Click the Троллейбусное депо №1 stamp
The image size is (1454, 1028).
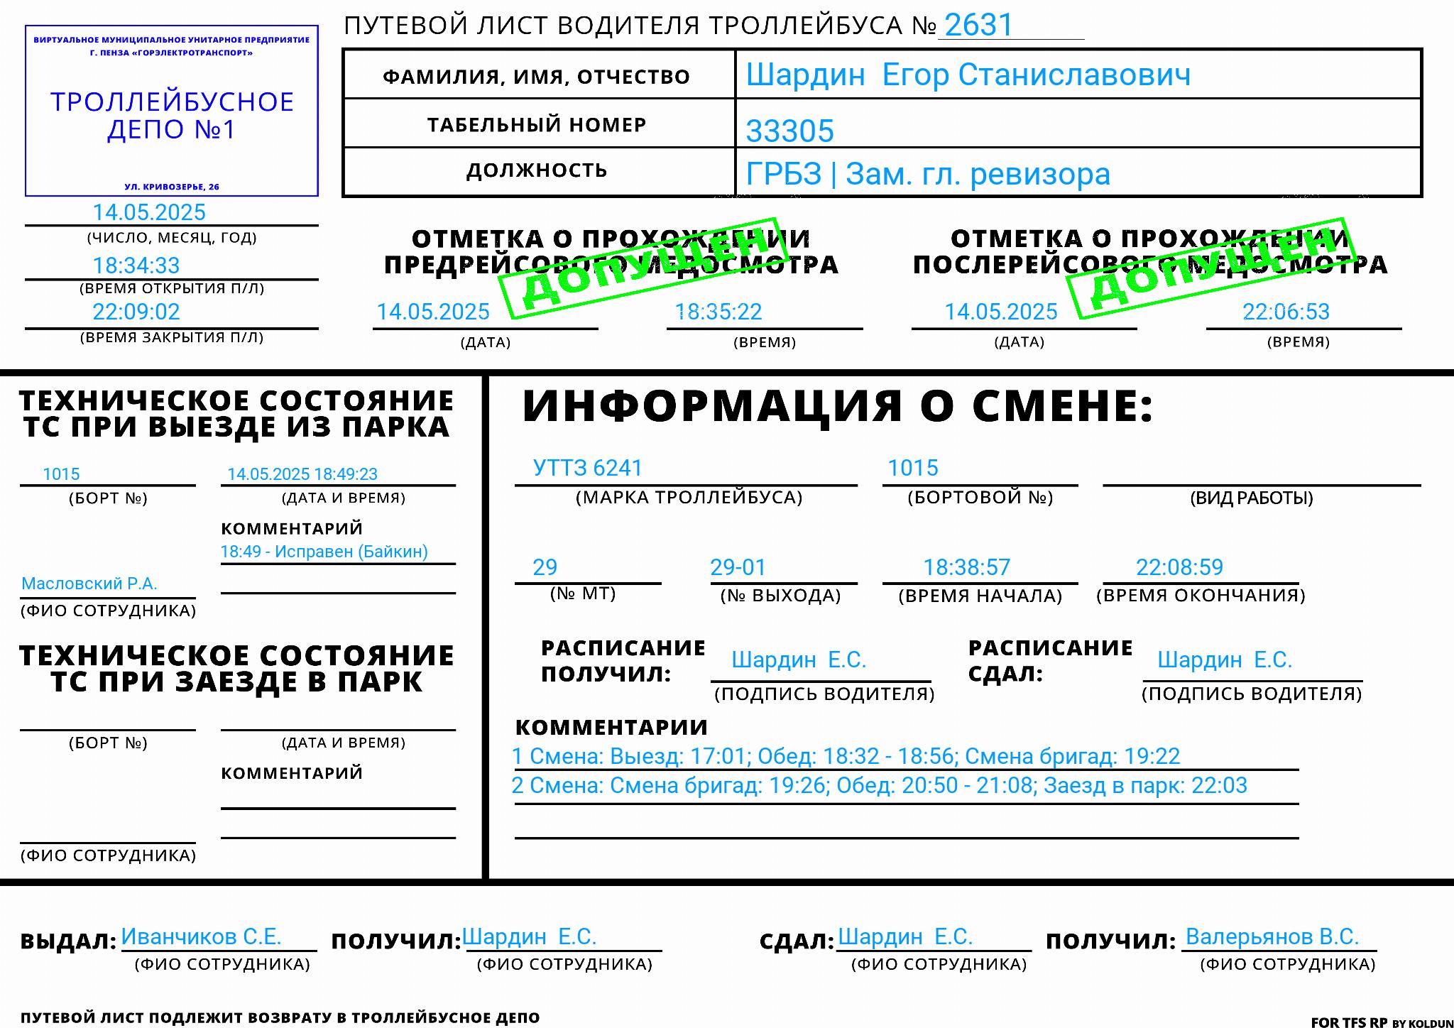click(x=172, y=111)
